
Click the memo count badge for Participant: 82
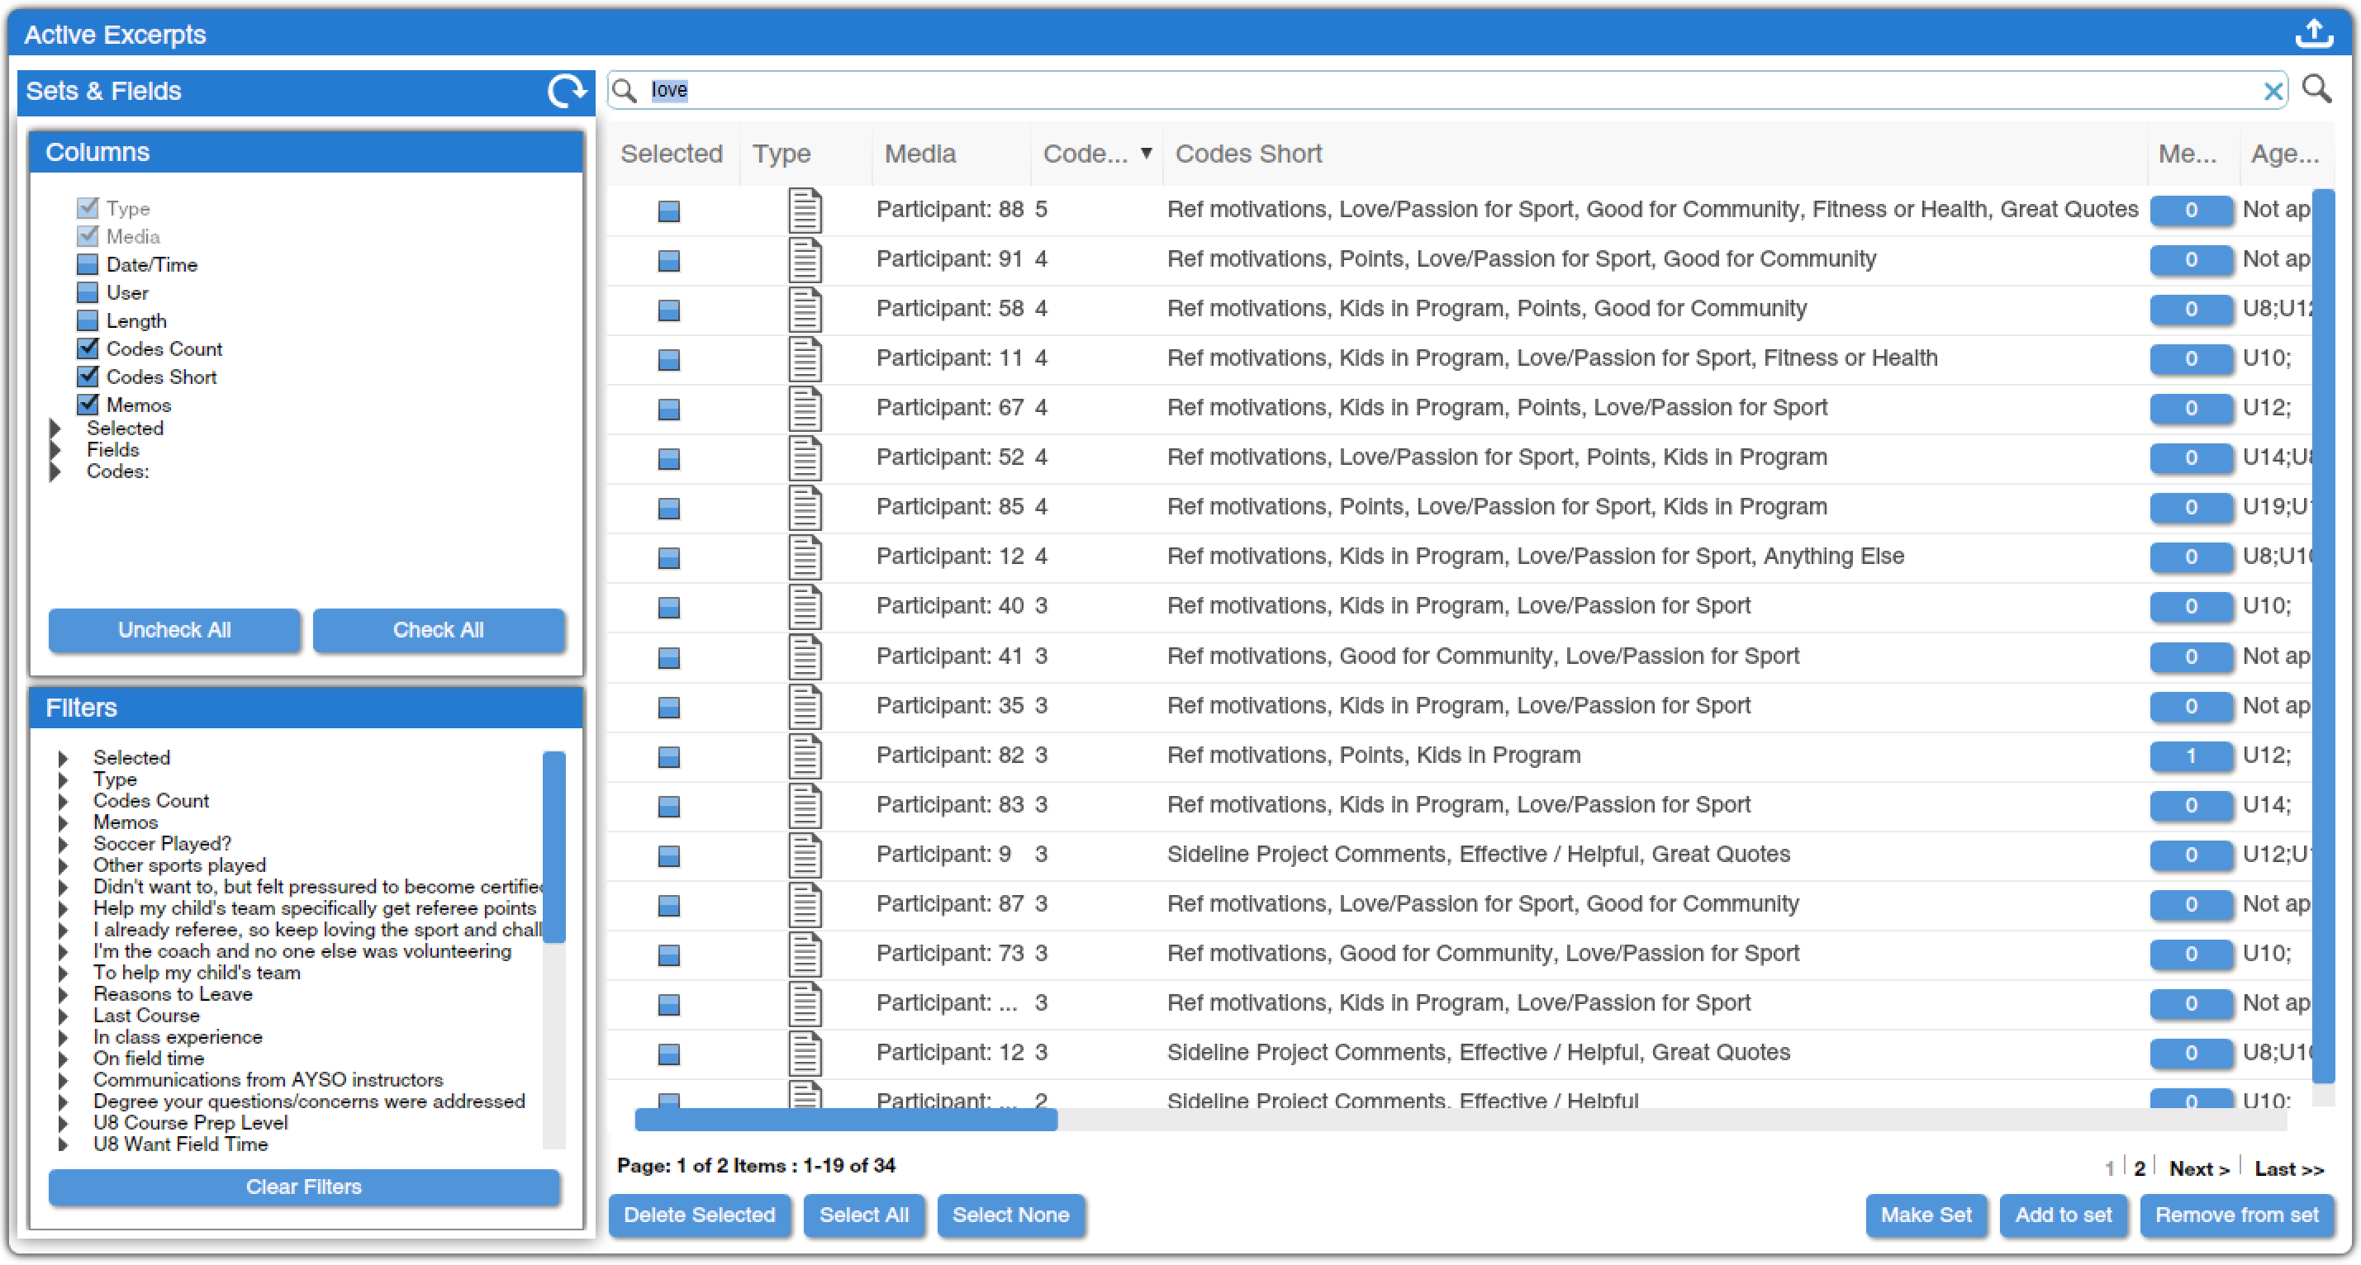2191,756
